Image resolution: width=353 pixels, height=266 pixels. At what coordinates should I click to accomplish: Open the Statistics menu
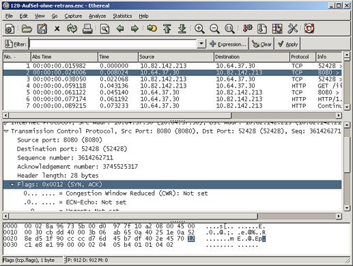click(122, 16)
